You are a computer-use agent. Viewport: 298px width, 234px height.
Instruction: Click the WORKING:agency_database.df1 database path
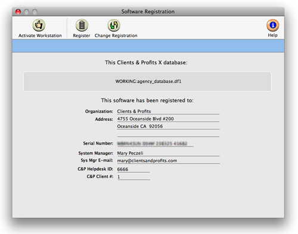click(x=148, y=82)
